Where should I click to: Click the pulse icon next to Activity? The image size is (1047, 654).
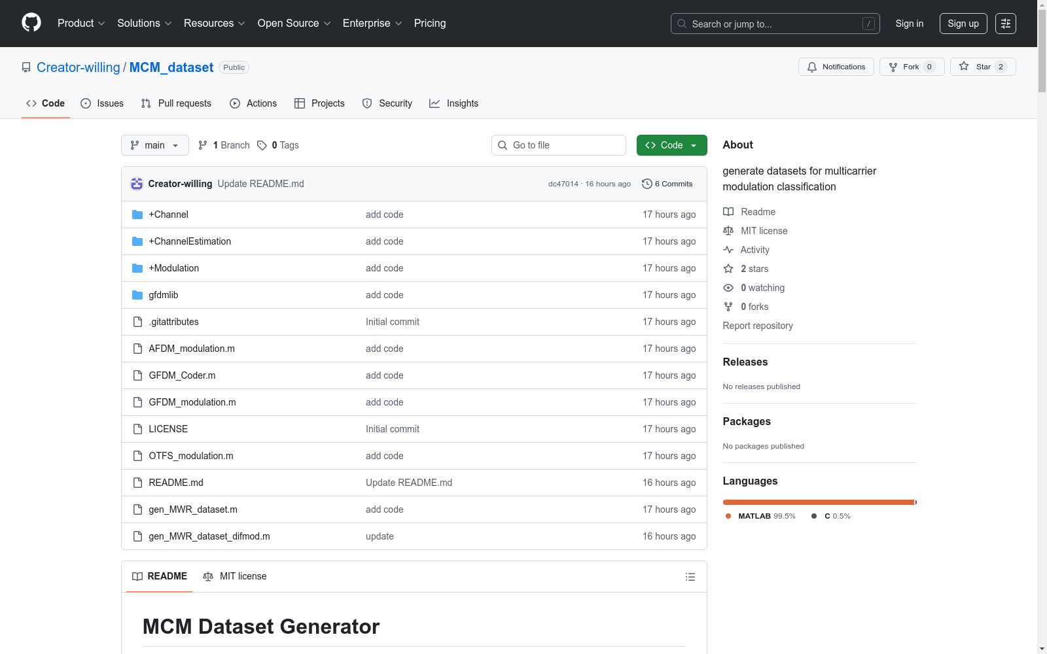(x=728, y=250)
